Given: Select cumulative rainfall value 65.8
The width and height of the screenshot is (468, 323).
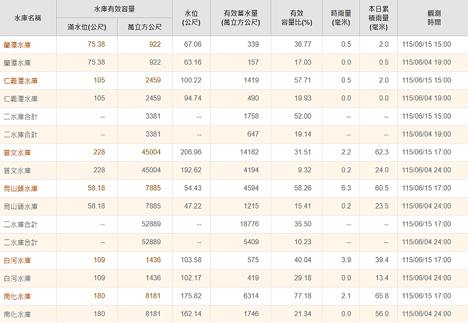Looking at the screenshot, I should [x=382, y=296].
